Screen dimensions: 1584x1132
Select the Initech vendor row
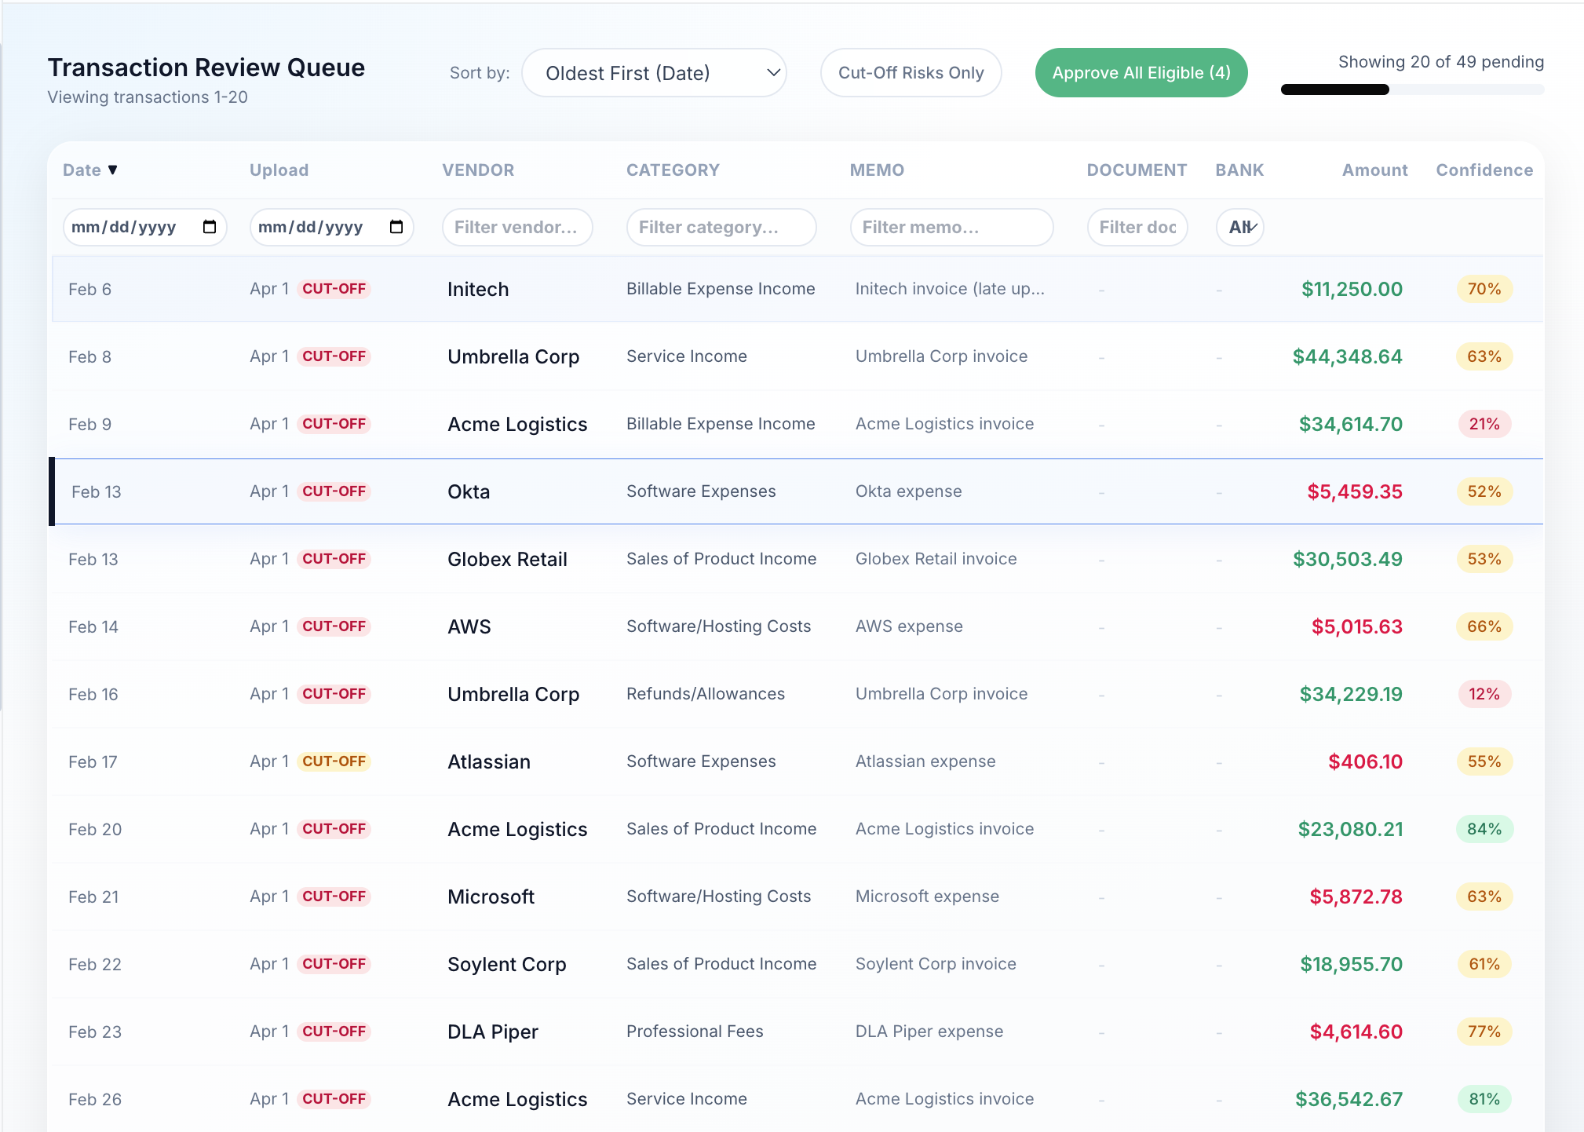pos(797,289)
